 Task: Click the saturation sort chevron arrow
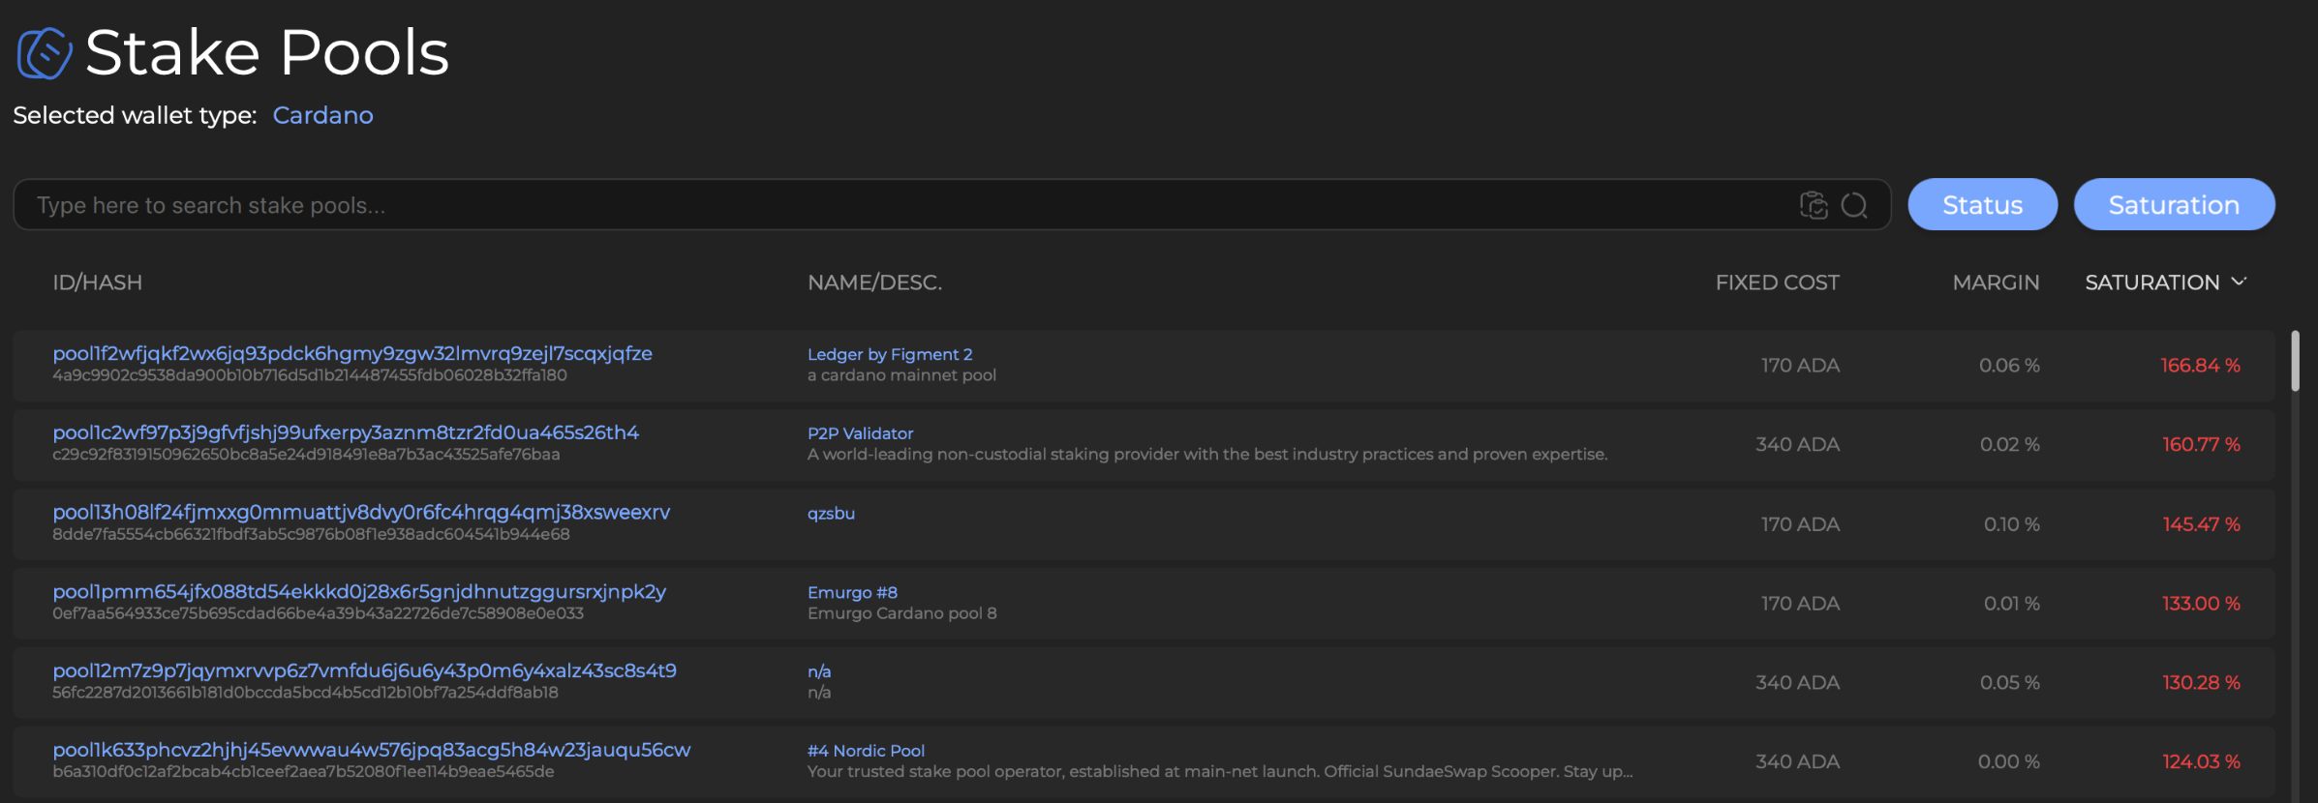(x=2239, y=282)
